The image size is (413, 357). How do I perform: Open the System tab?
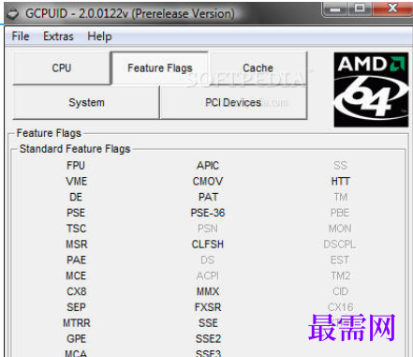(86, 102)
